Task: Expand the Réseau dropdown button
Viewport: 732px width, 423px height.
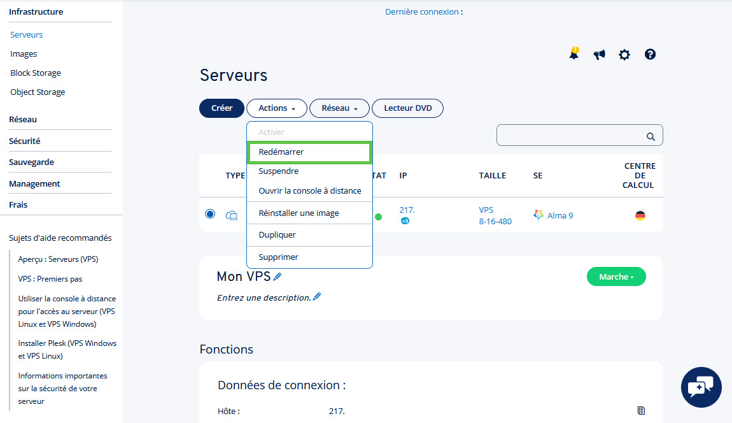Action: 339,108
